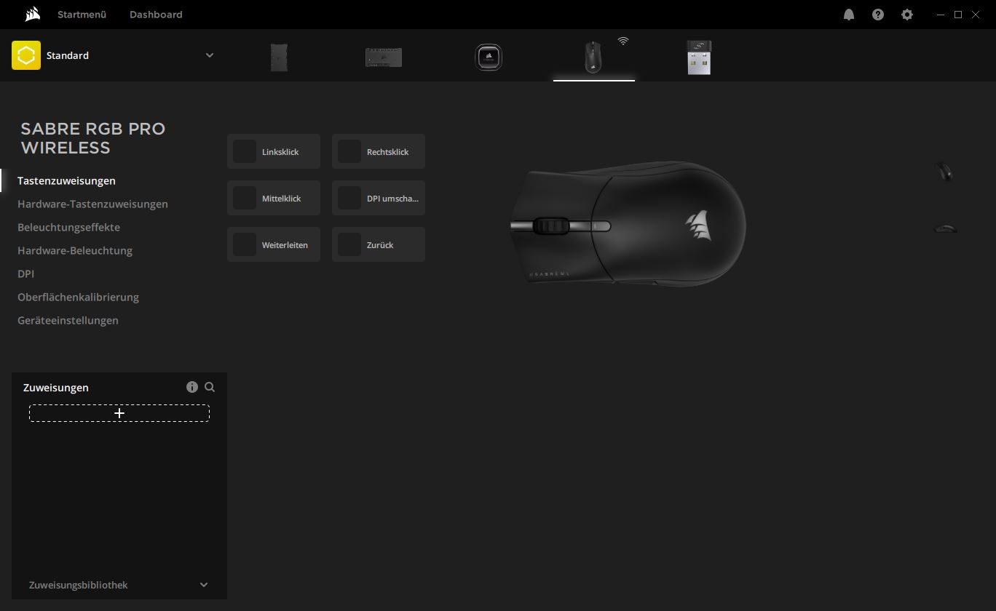Open Hardware-Beleuchtung
996x611 pixels.
[75, 250]
